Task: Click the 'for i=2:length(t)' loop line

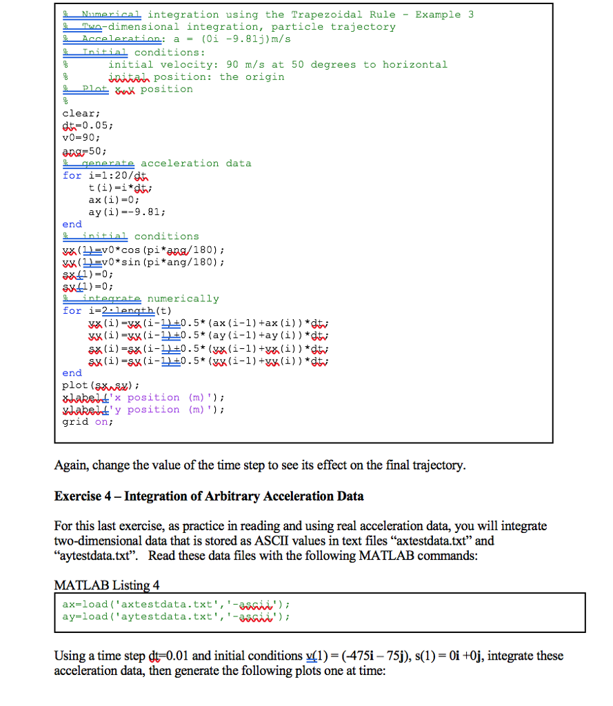Action: click(x=117, y=310)
